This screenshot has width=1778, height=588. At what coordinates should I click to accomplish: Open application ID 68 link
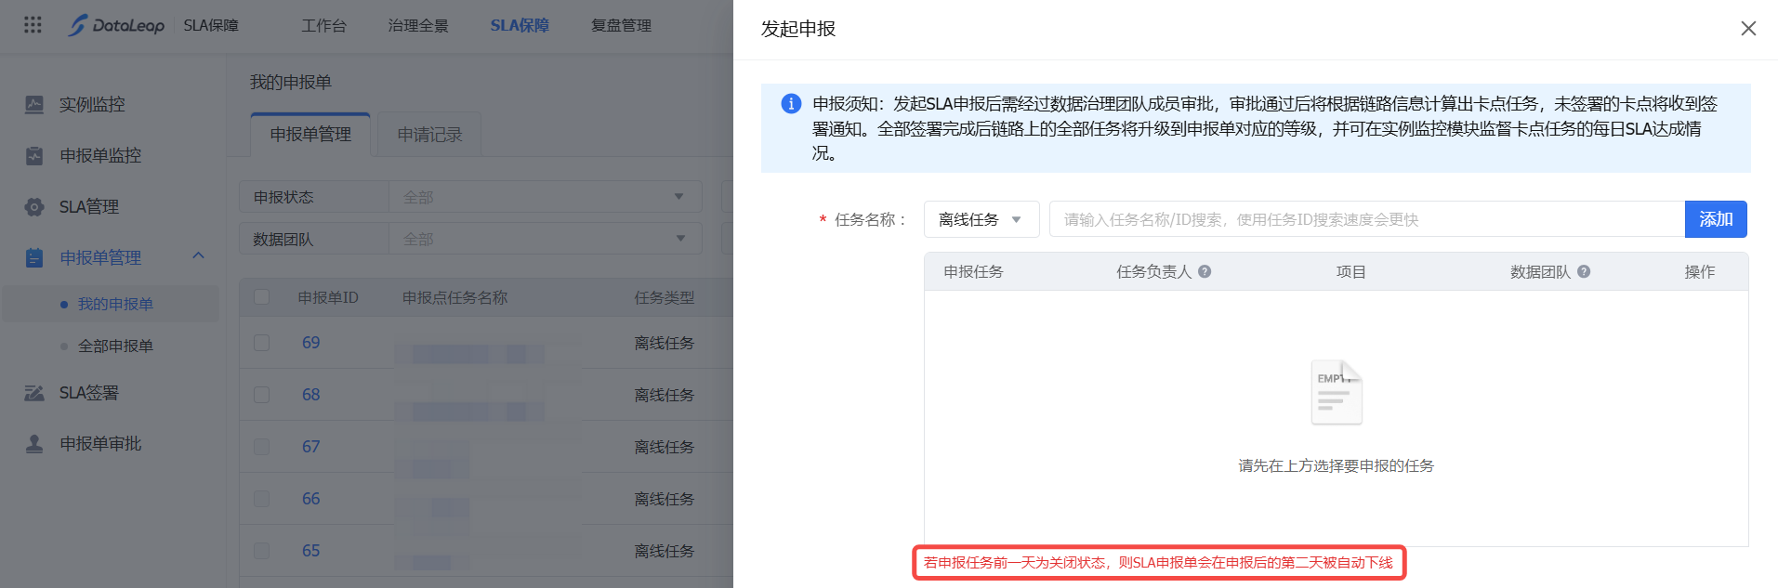[310, 395]
